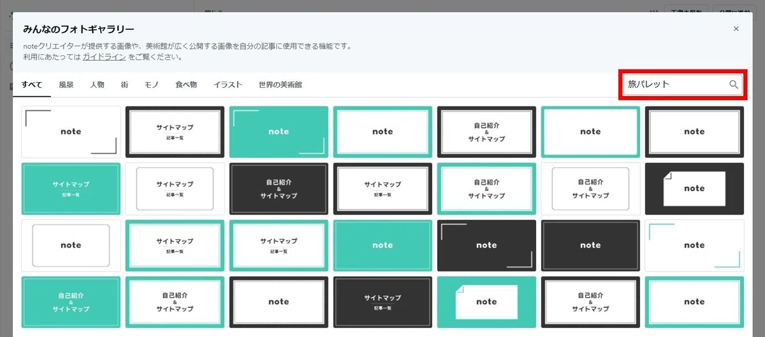Choose white サイトマップ image with rounded gray frame

tap(175, 189)
